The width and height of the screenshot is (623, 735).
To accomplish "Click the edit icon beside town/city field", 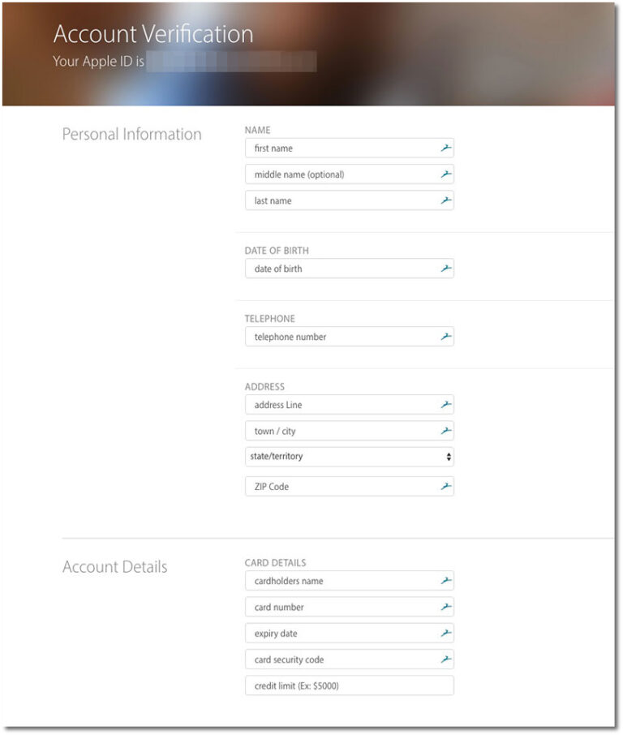I will [445, 431].
